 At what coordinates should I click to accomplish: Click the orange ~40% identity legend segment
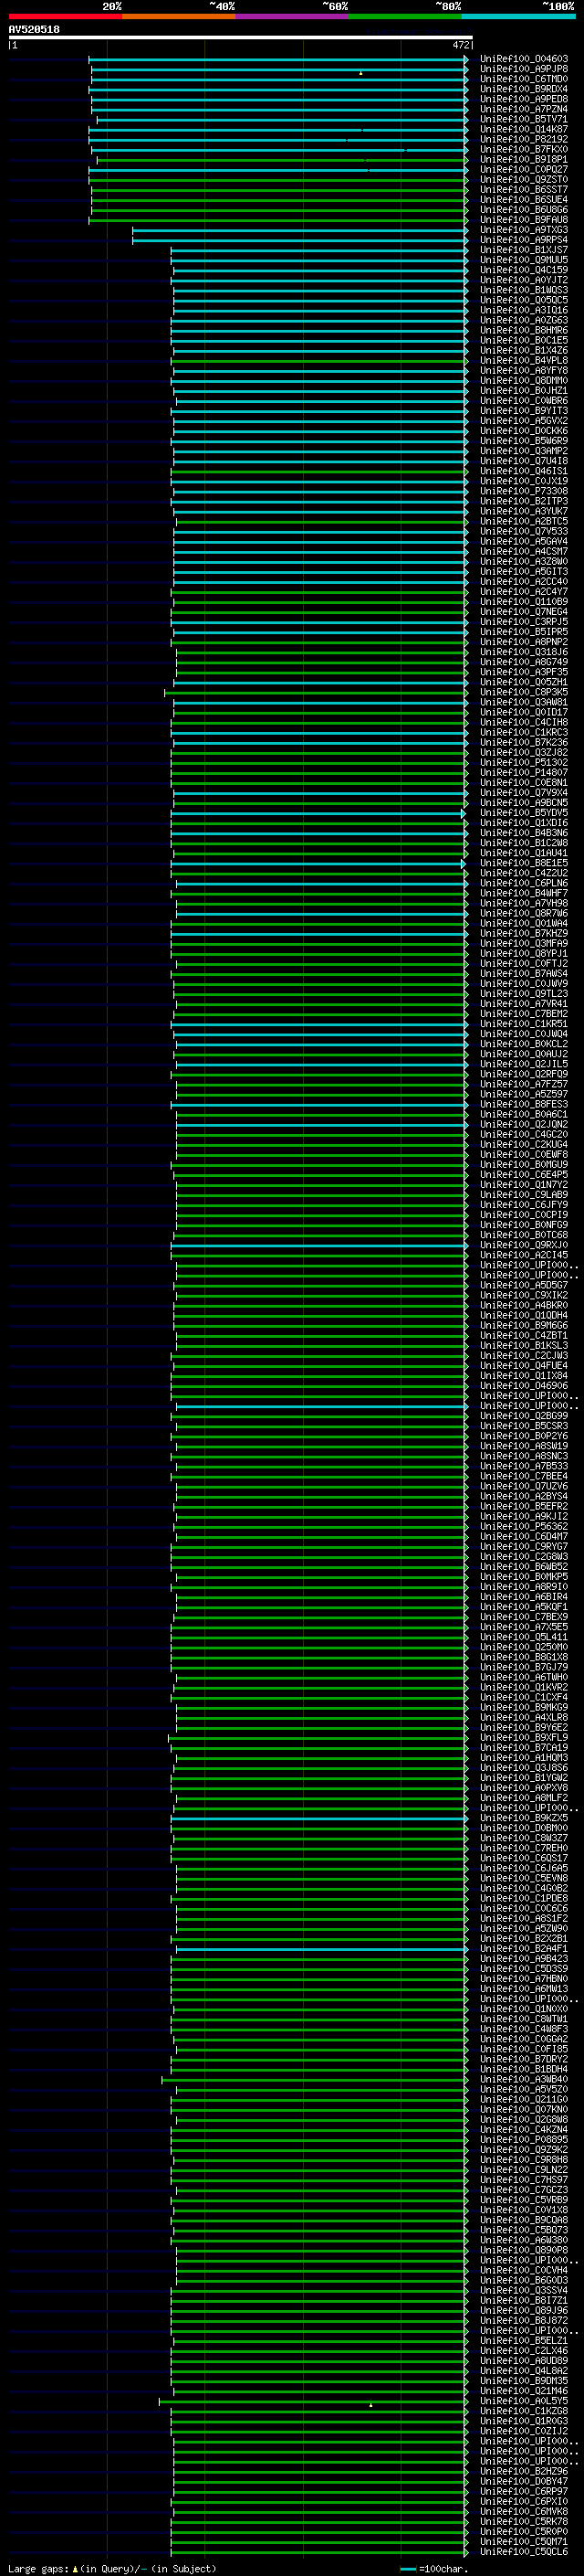point(179,16)
